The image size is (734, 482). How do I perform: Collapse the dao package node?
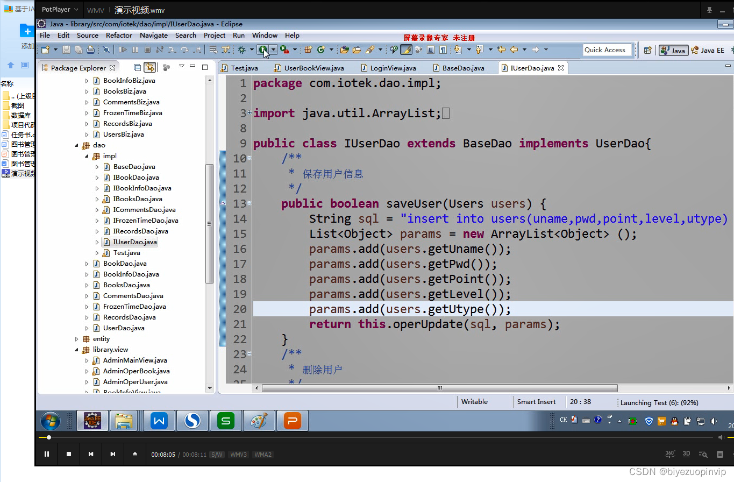[76, 145]
